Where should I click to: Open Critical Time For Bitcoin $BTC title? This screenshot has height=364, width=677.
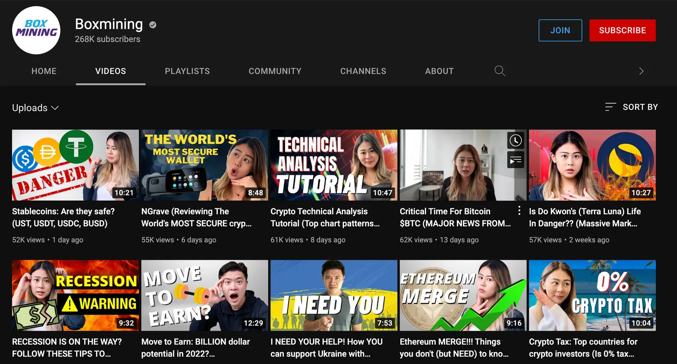click(455, 217)
